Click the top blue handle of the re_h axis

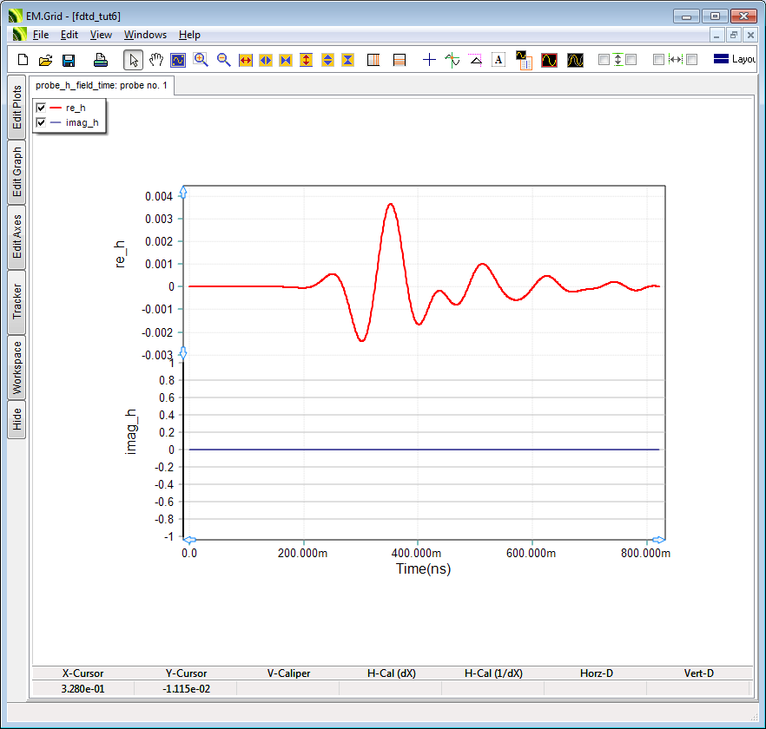pos(183,192)
